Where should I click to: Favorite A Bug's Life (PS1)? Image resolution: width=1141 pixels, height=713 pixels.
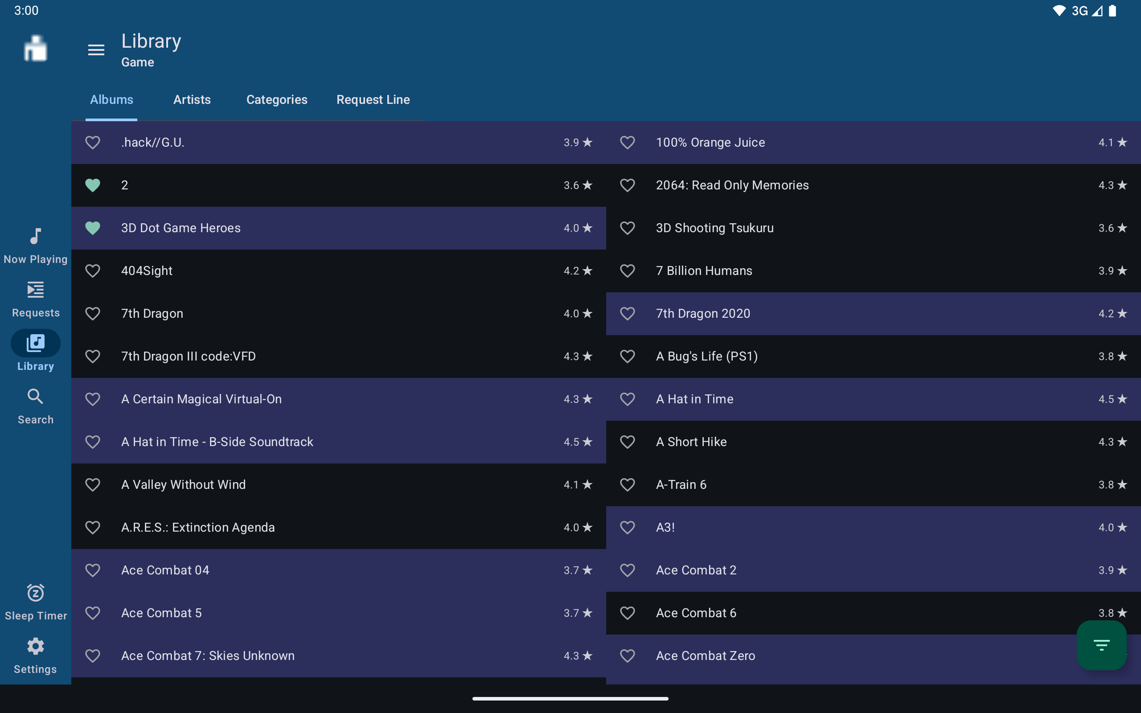[627, 356]
